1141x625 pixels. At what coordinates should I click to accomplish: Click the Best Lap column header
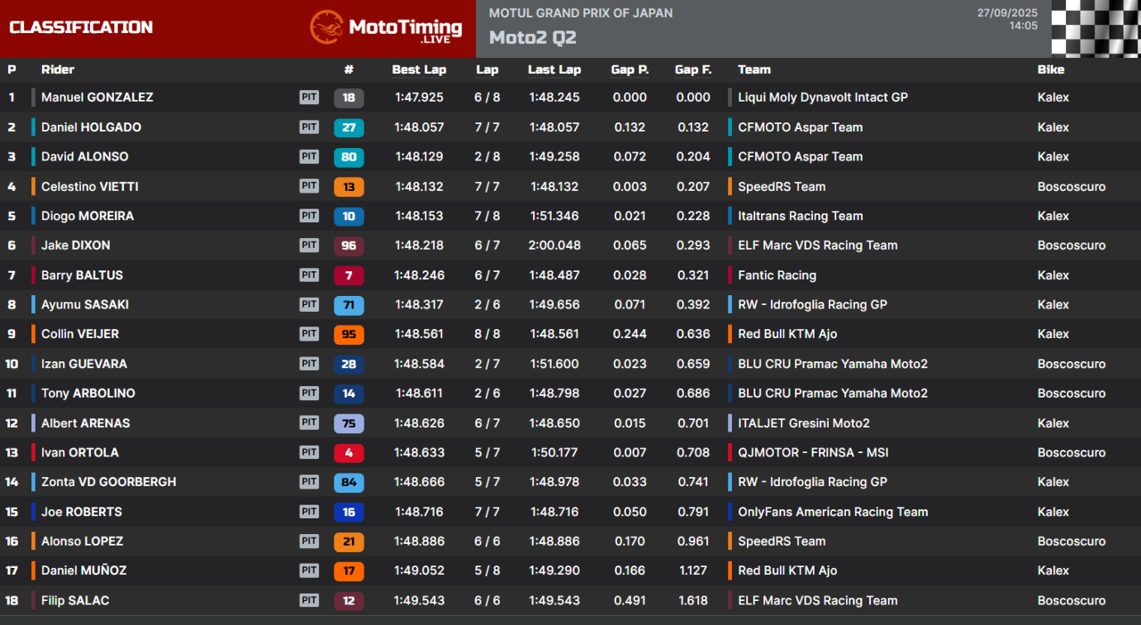[x=419, y=70]
